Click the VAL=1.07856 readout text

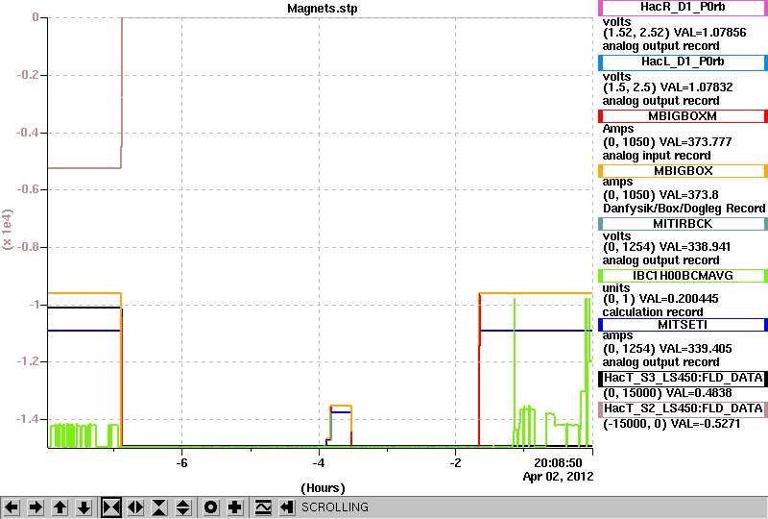709,33
